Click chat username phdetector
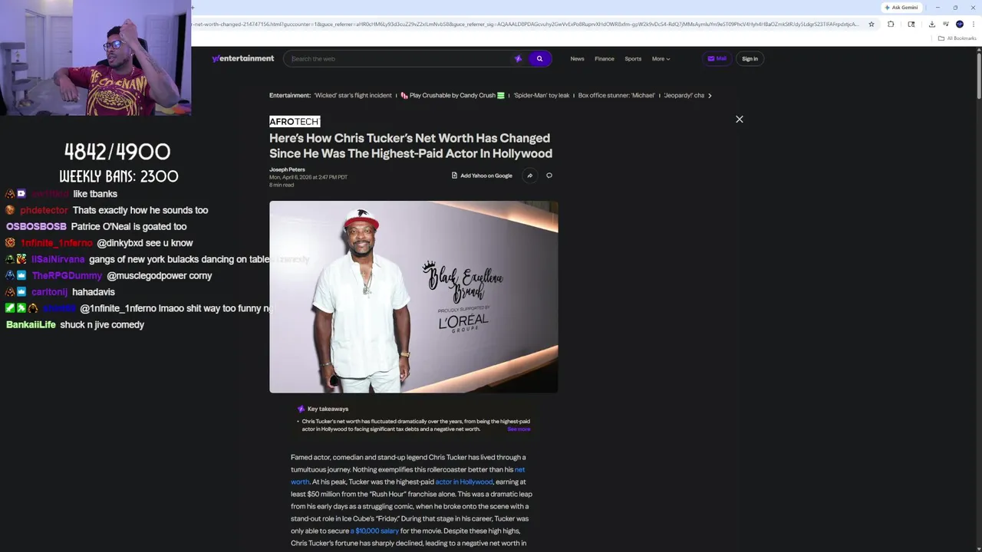The image size is (982, 552). pyautogui.click(x=44, y=210)
